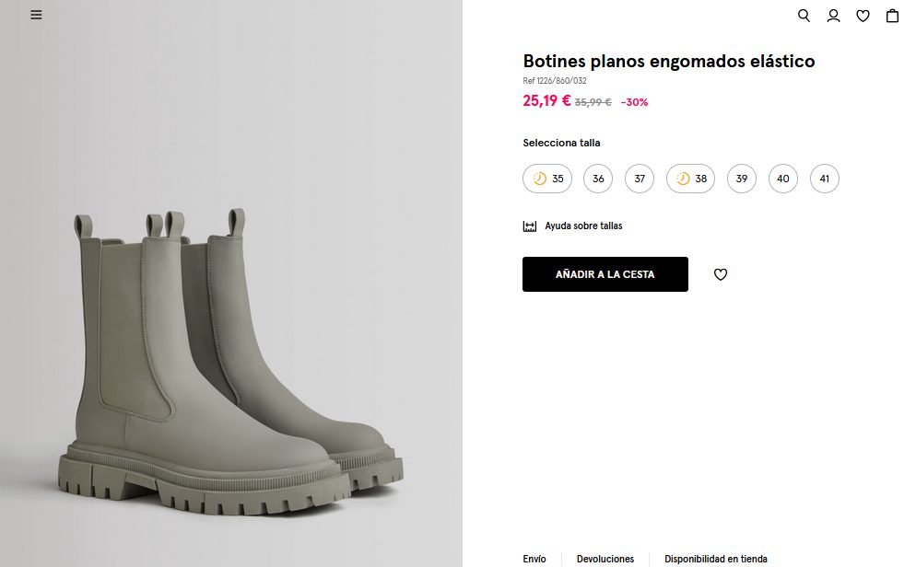Click the clock icon on size 38
Screen dimensions: 916x567
pyautogui.click(x=683, y=179)
